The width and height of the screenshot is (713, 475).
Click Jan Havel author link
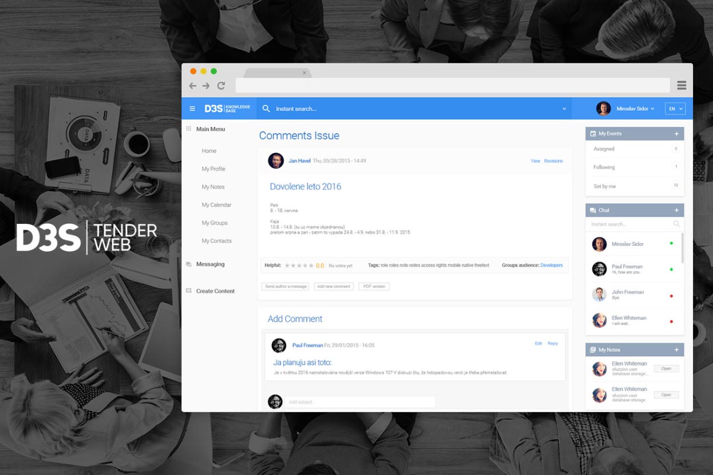[299, 161]
